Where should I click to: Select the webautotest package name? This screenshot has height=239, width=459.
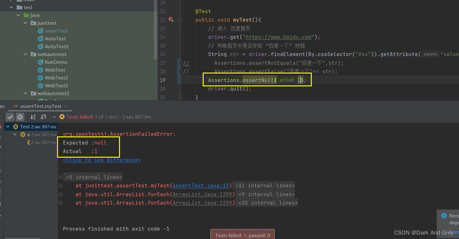[52, 54]
